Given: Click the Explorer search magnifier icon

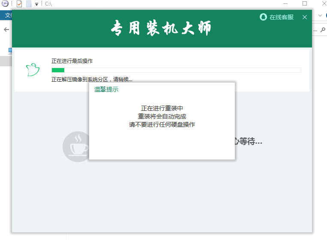Looking at the screenshot, I should pyautogui.click(x=323, y=30).
